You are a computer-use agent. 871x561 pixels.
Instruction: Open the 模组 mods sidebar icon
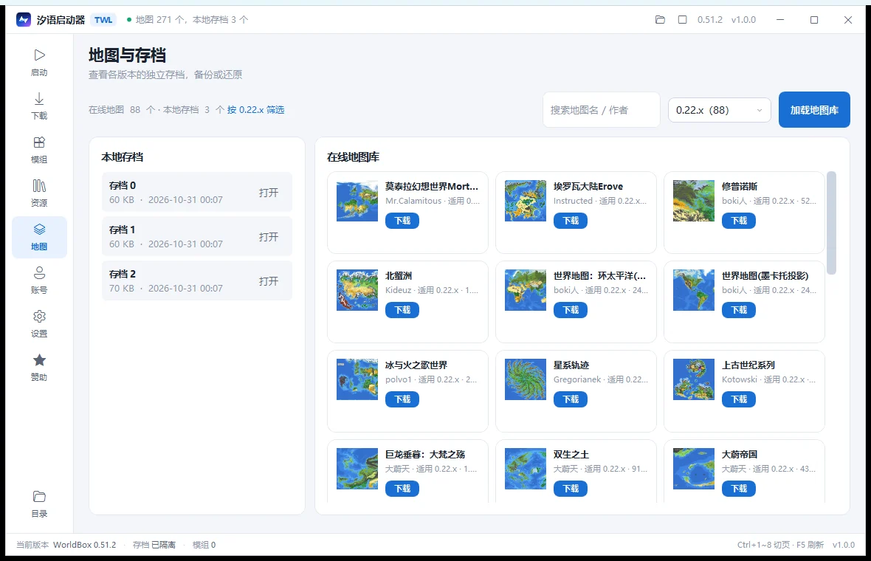39,142
